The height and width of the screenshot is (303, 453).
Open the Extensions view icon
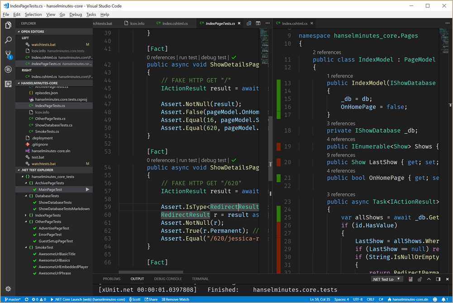pyautogui.click(x=7, y=84)
